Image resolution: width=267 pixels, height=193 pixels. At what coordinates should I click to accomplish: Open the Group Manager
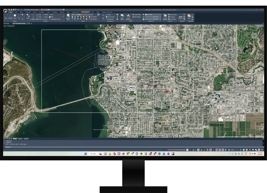pyautogui.click(x=165, y=17)
